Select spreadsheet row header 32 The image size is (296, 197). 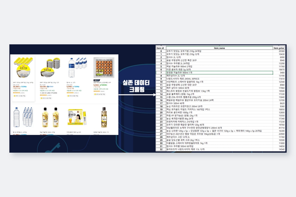coord(161,149)
